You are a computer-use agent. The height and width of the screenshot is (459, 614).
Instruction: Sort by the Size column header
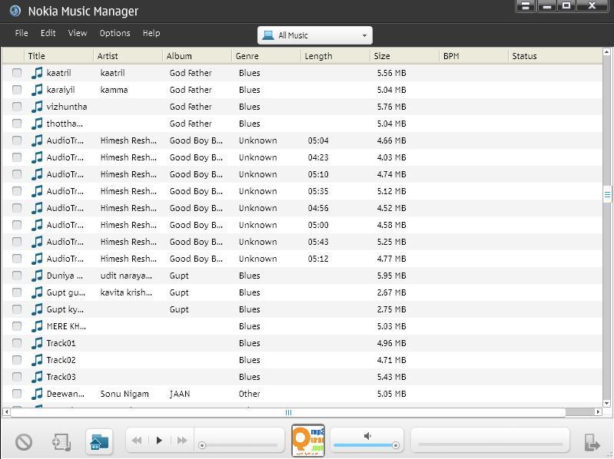coord(405,56)
